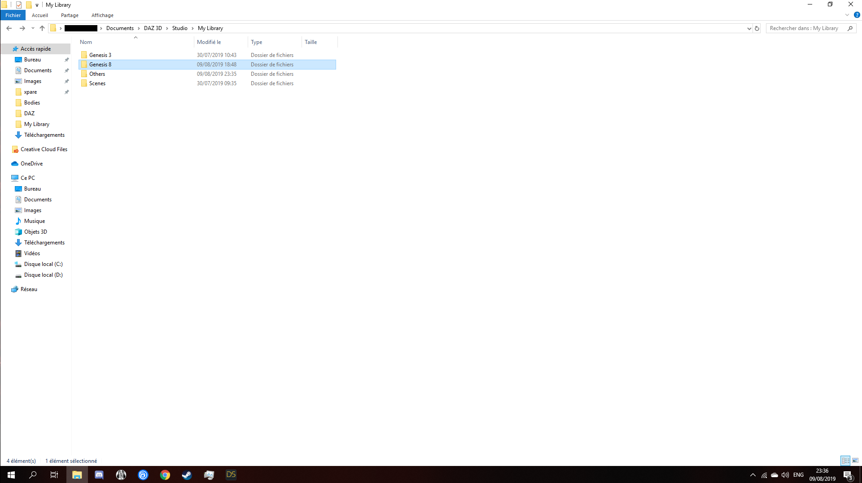Sort by the Modifié le column header

(221, 42)
